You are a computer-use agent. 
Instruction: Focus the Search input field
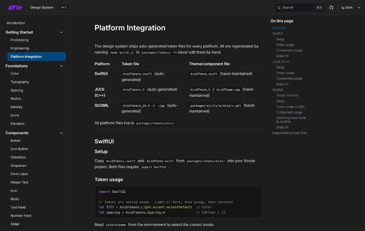point(299,8)
